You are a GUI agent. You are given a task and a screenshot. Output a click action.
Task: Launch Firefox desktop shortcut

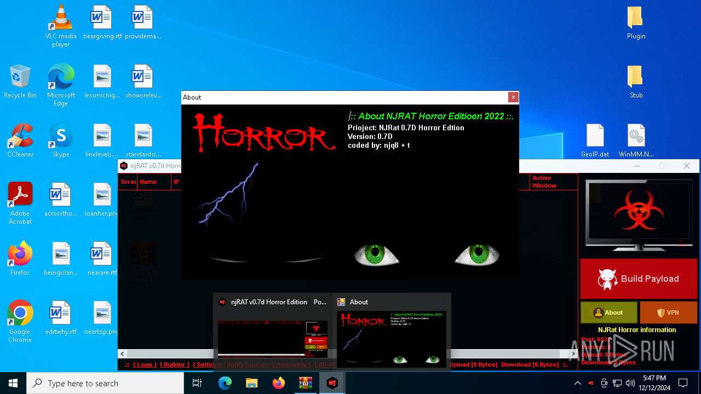[20, 259]
